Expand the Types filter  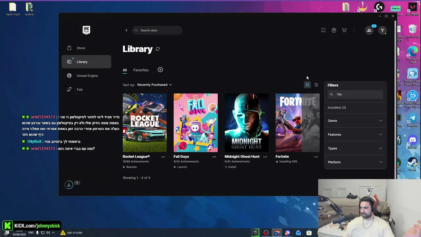(x=355, y=148)
